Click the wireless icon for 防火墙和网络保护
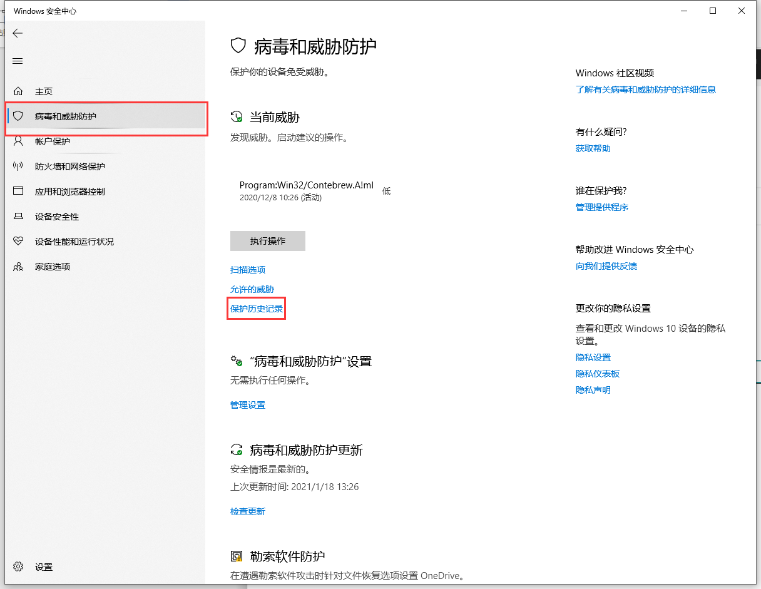 click(18, 166)
